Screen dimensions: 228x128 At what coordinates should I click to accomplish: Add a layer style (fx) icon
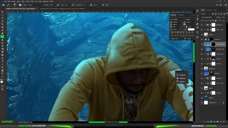click(x=208, y=122)
